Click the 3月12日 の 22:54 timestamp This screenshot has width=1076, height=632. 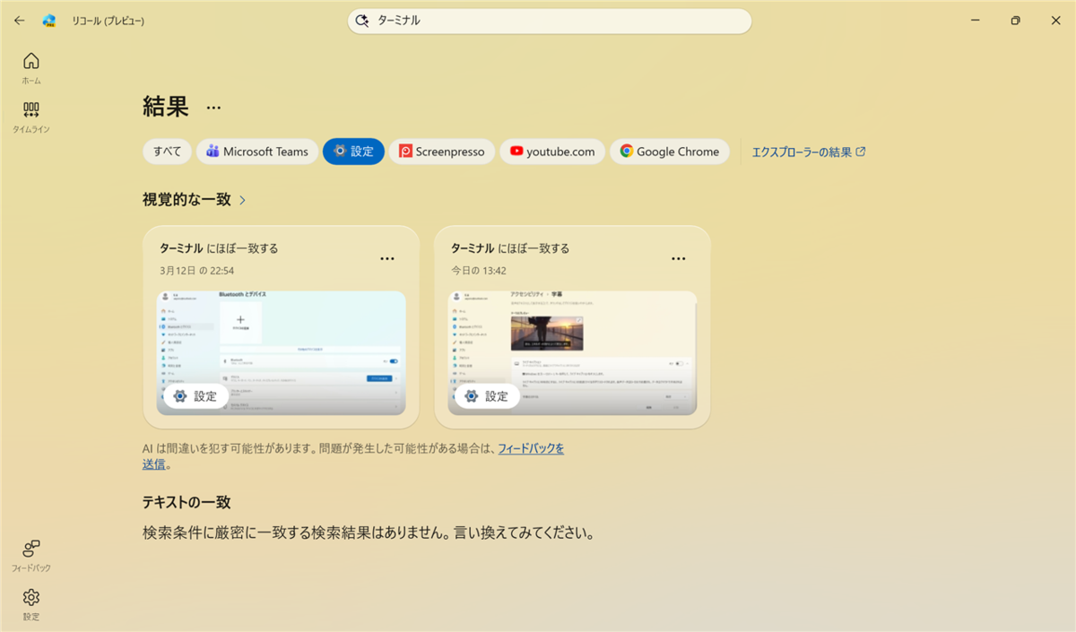(x=197, y=270)
